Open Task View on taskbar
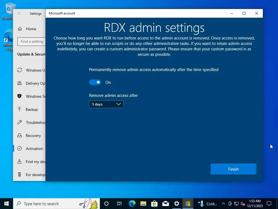 click(119, 204)
